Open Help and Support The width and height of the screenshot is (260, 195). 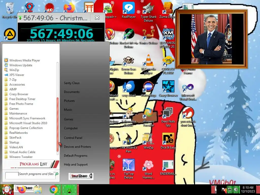pos(76,165)
